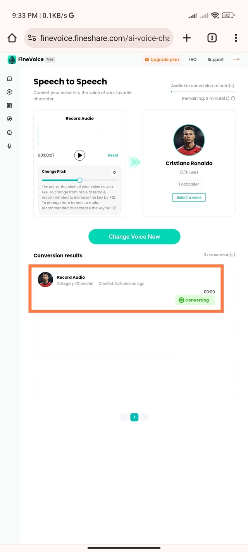Image resolution: width=248 pixels, height=552 pixels.
Task: Open the browser three-dot menu
Action: tap(236, 38)
